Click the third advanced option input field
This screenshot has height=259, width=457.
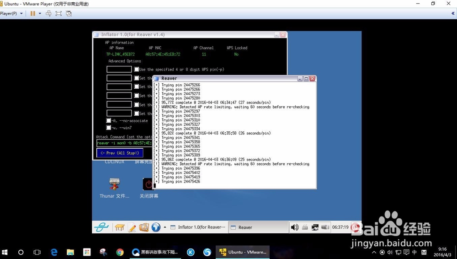[119, 87]
